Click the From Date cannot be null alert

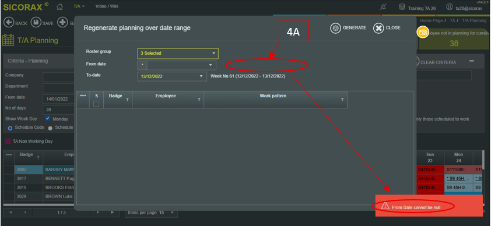click(429, 206)
